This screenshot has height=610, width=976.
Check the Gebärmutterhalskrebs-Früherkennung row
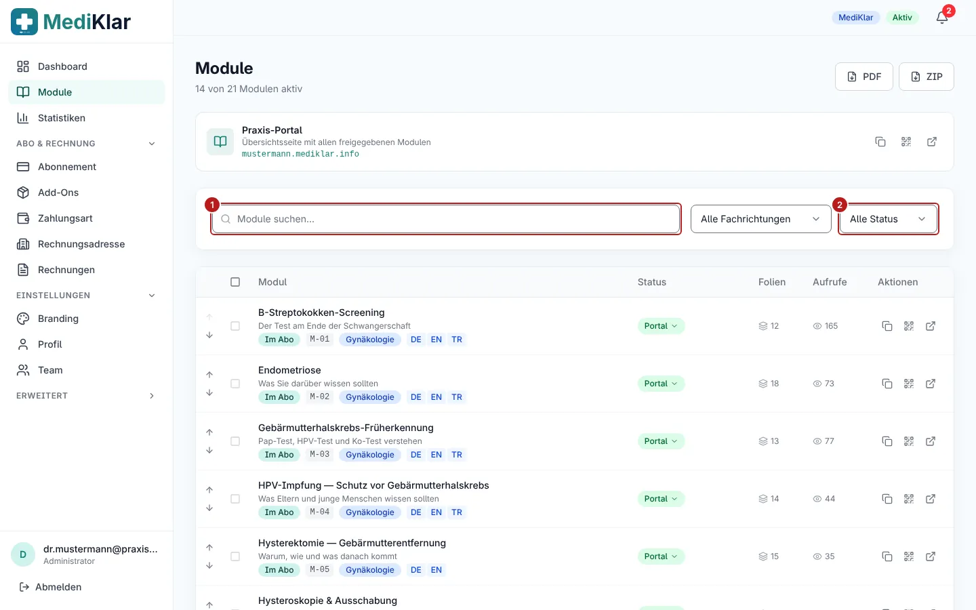tap(235, 441)
